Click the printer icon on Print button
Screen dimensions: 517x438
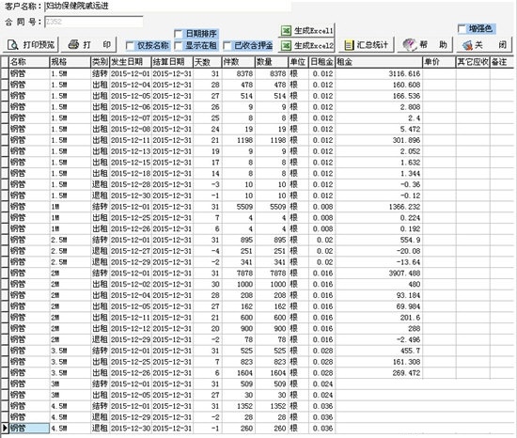click(x=73, y=44)
